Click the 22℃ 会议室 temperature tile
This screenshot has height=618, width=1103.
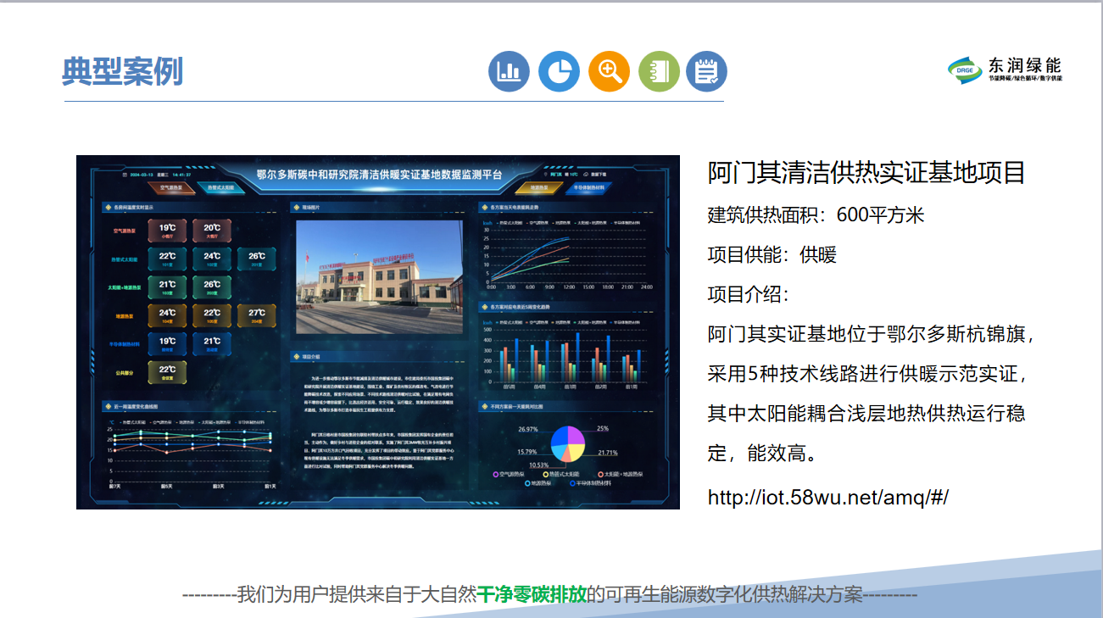point(168,372)
